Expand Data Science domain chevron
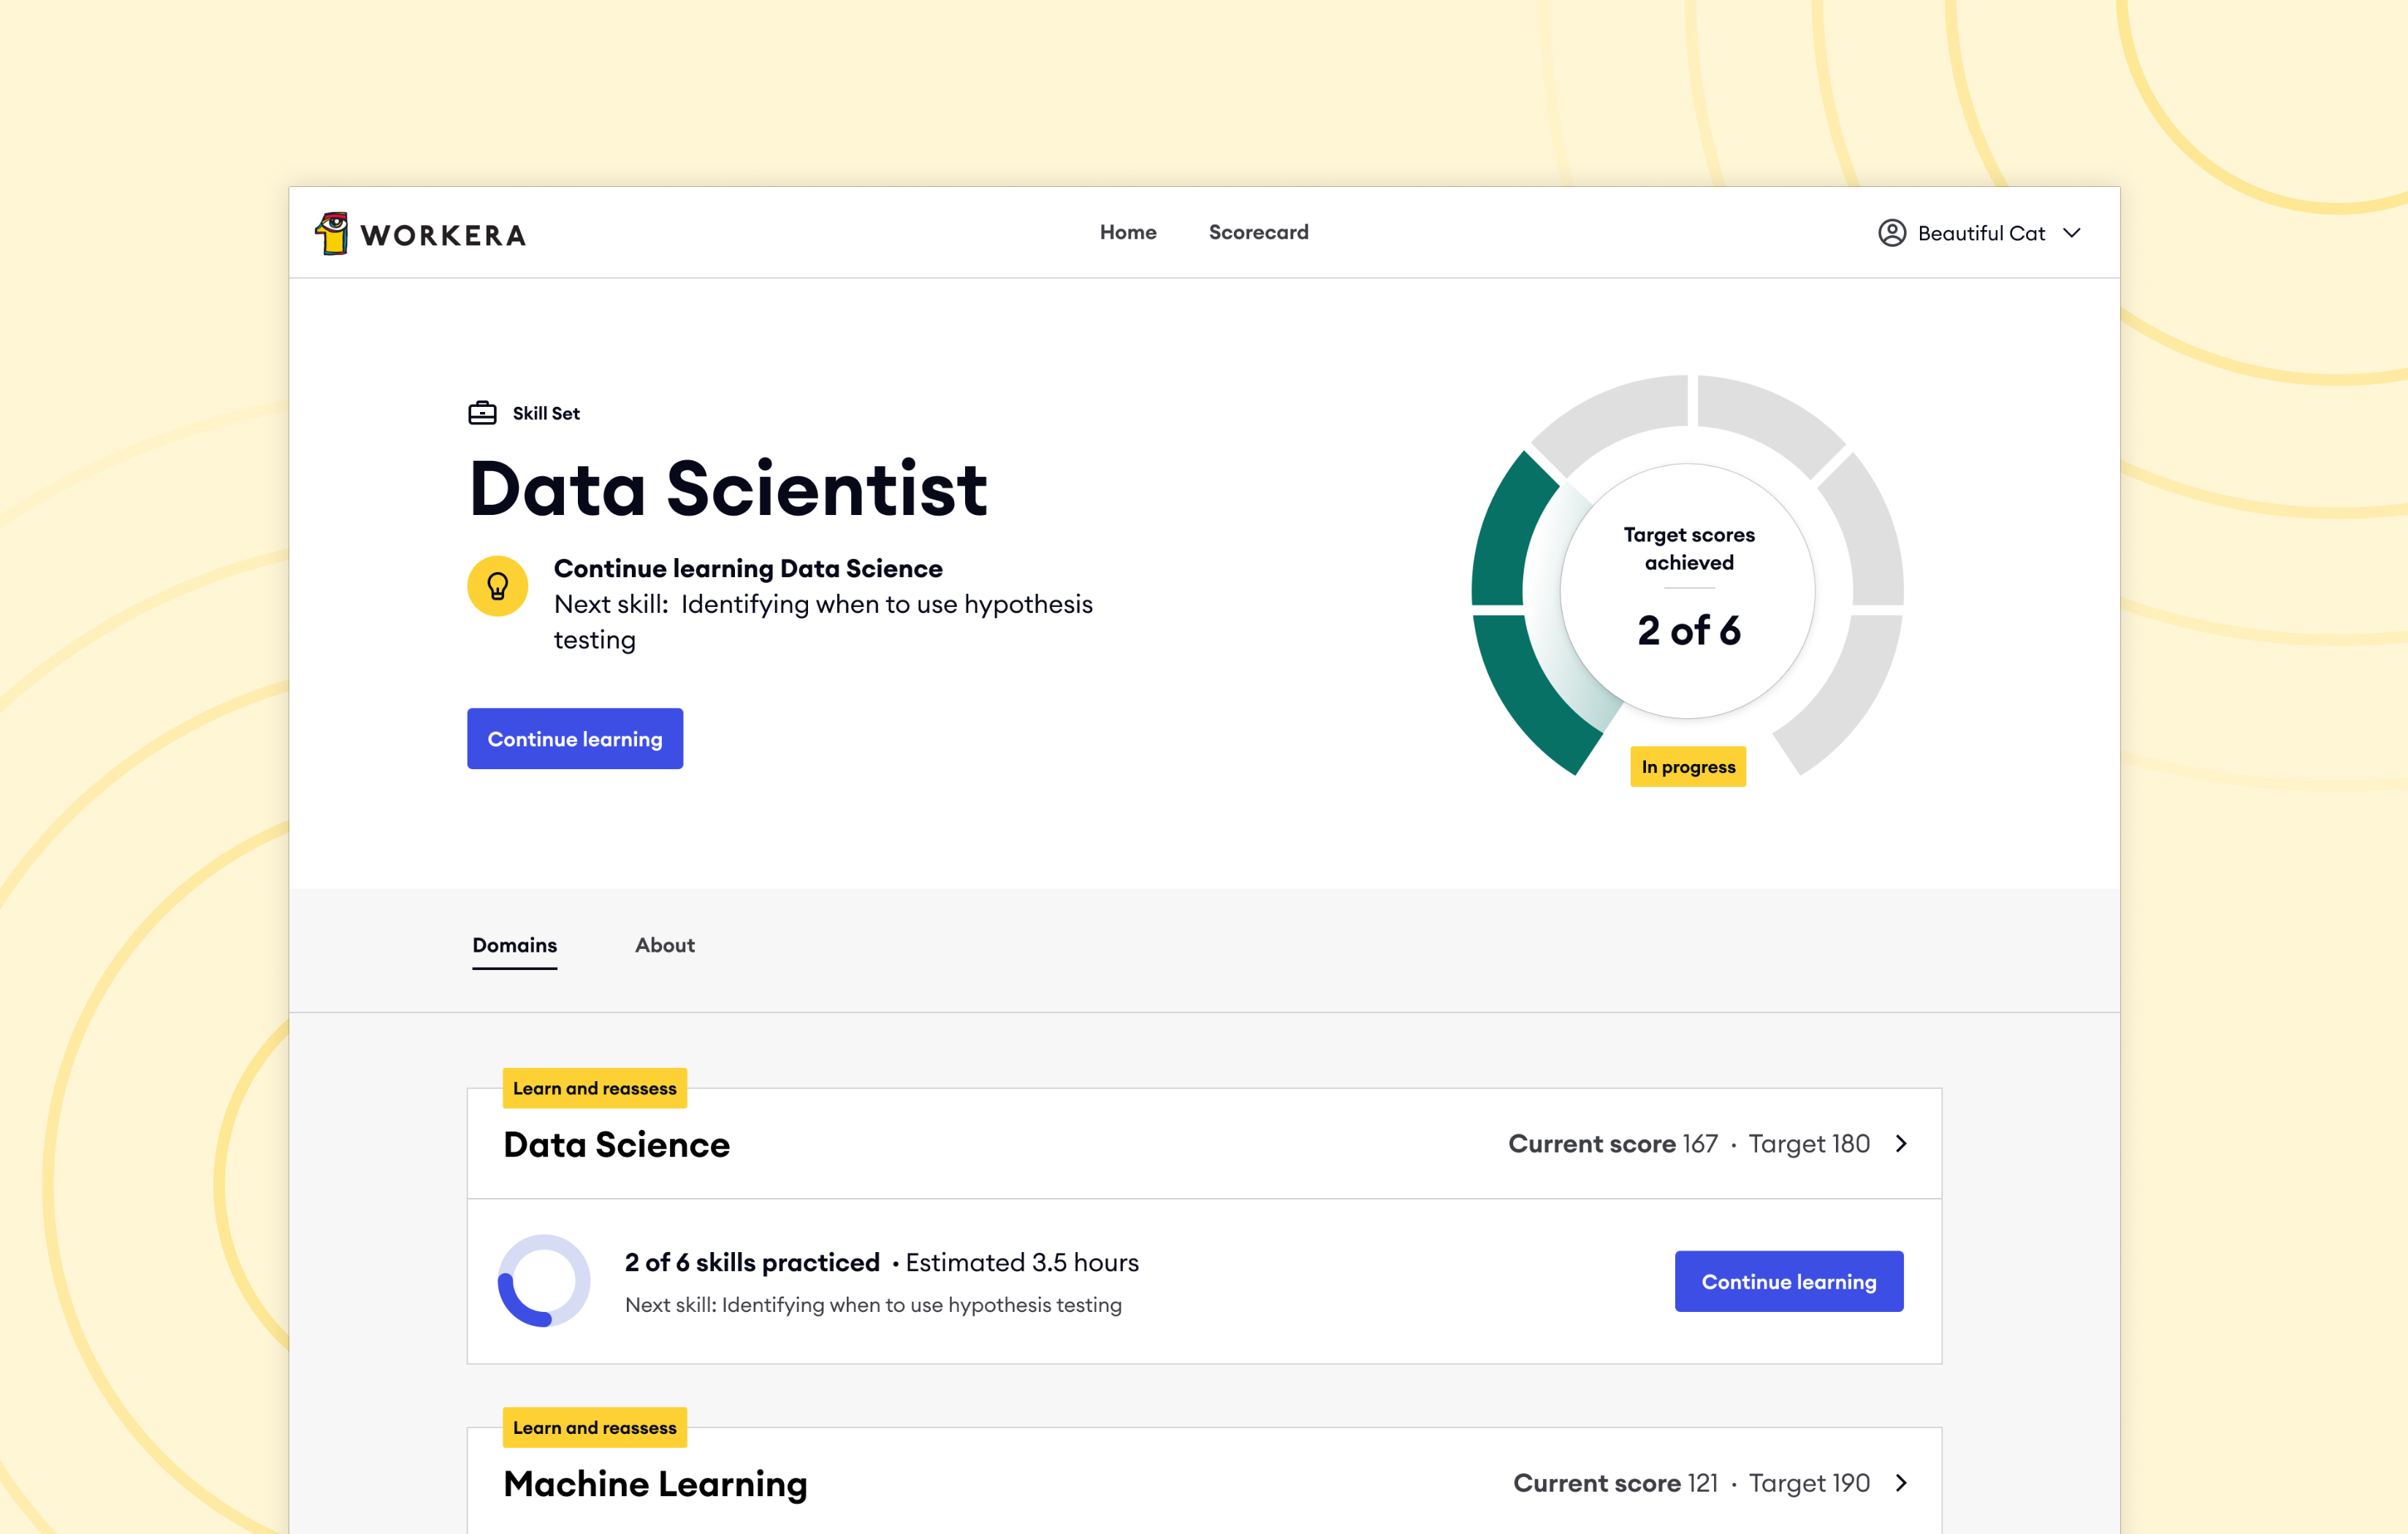2408x1534 pixels. pyautogui.click(x=1901, y=1144)
